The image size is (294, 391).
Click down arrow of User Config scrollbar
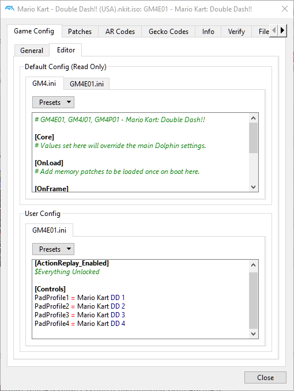253,333
